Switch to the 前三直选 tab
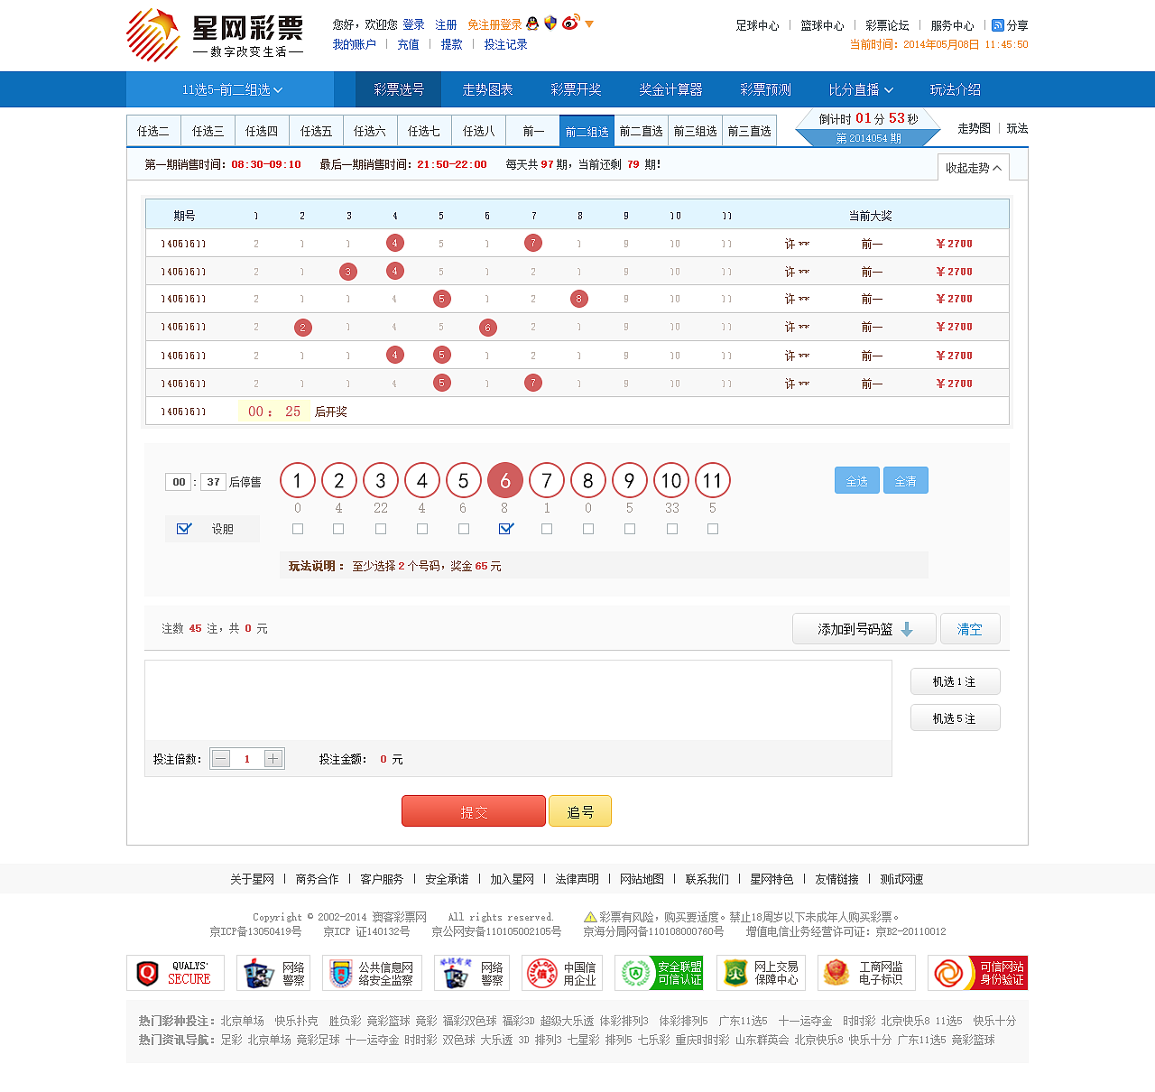Viewport: 1155px width, 1092px height. tap(749, 130)
